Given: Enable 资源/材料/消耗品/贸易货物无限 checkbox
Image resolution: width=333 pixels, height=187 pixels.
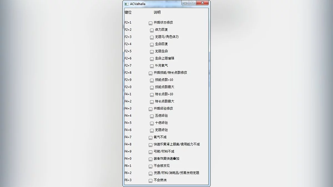Looking at the screenshot, I should coord(150,174).
